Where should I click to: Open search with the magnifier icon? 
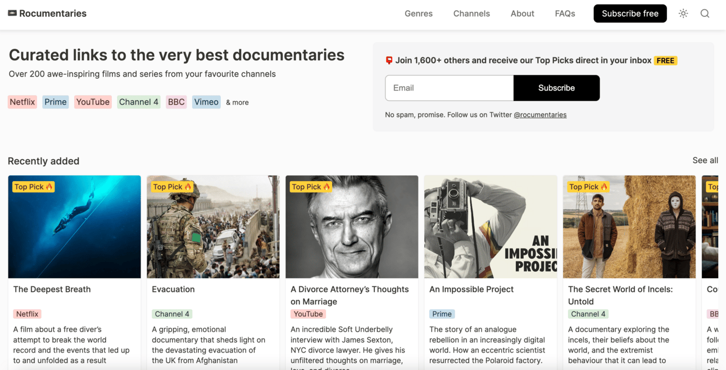pos(705,13)
